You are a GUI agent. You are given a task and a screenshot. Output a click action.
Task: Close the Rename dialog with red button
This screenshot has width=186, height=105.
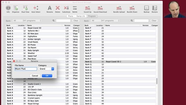(14, 61)
